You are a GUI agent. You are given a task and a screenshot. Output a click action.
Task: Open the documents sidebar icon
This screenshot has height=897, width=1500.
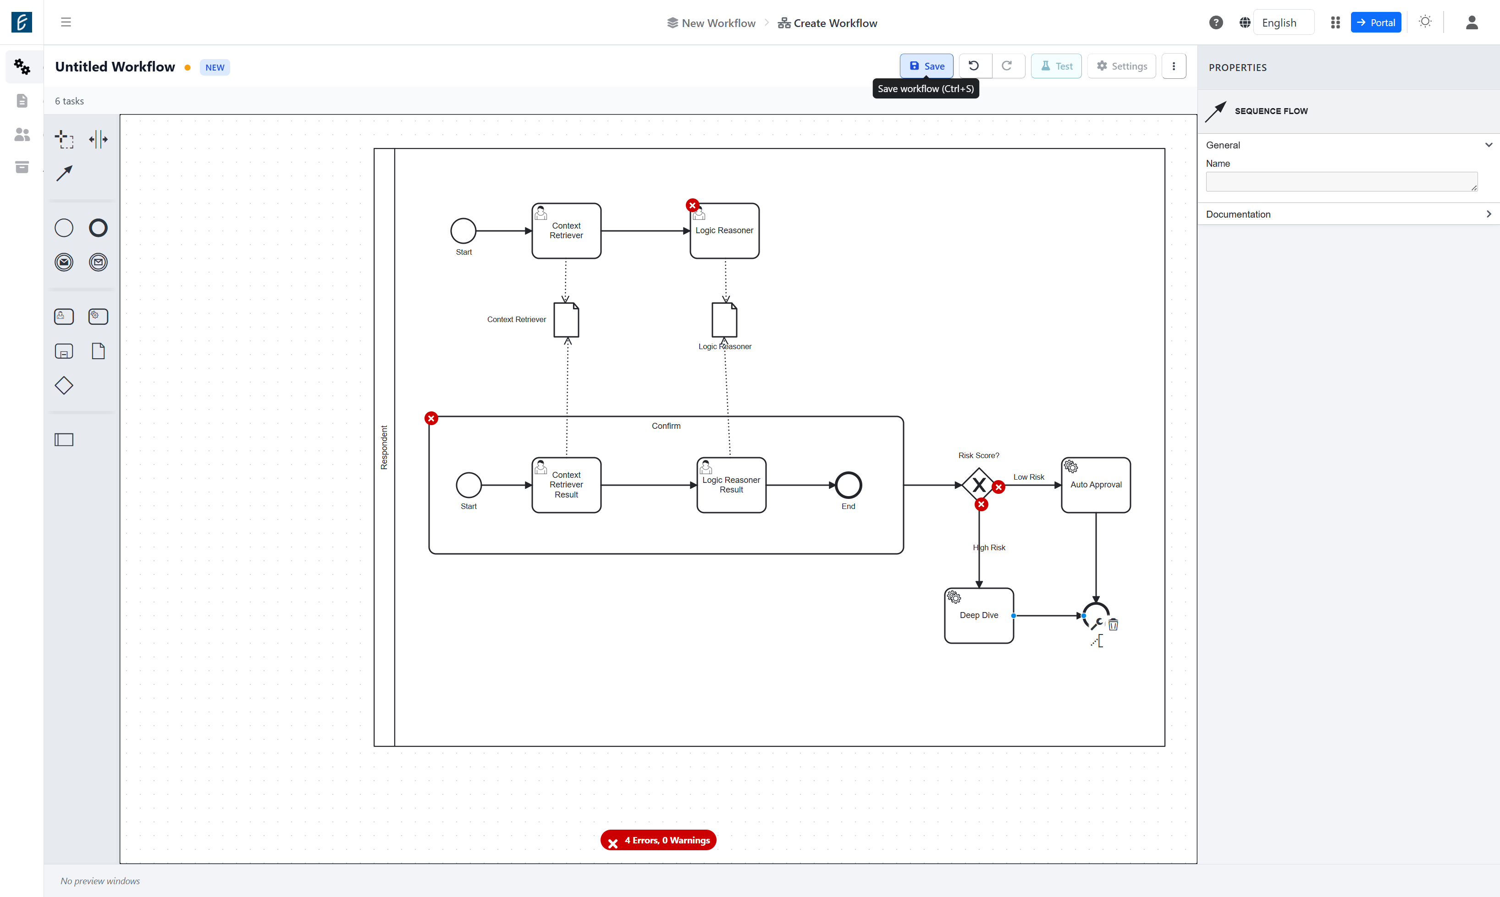pos(22,100)
